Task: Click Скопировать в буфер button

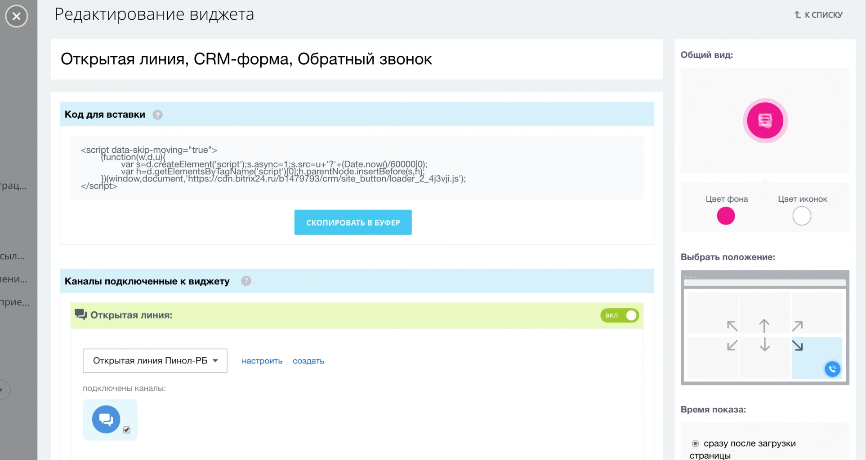Action: pos(353,222)
